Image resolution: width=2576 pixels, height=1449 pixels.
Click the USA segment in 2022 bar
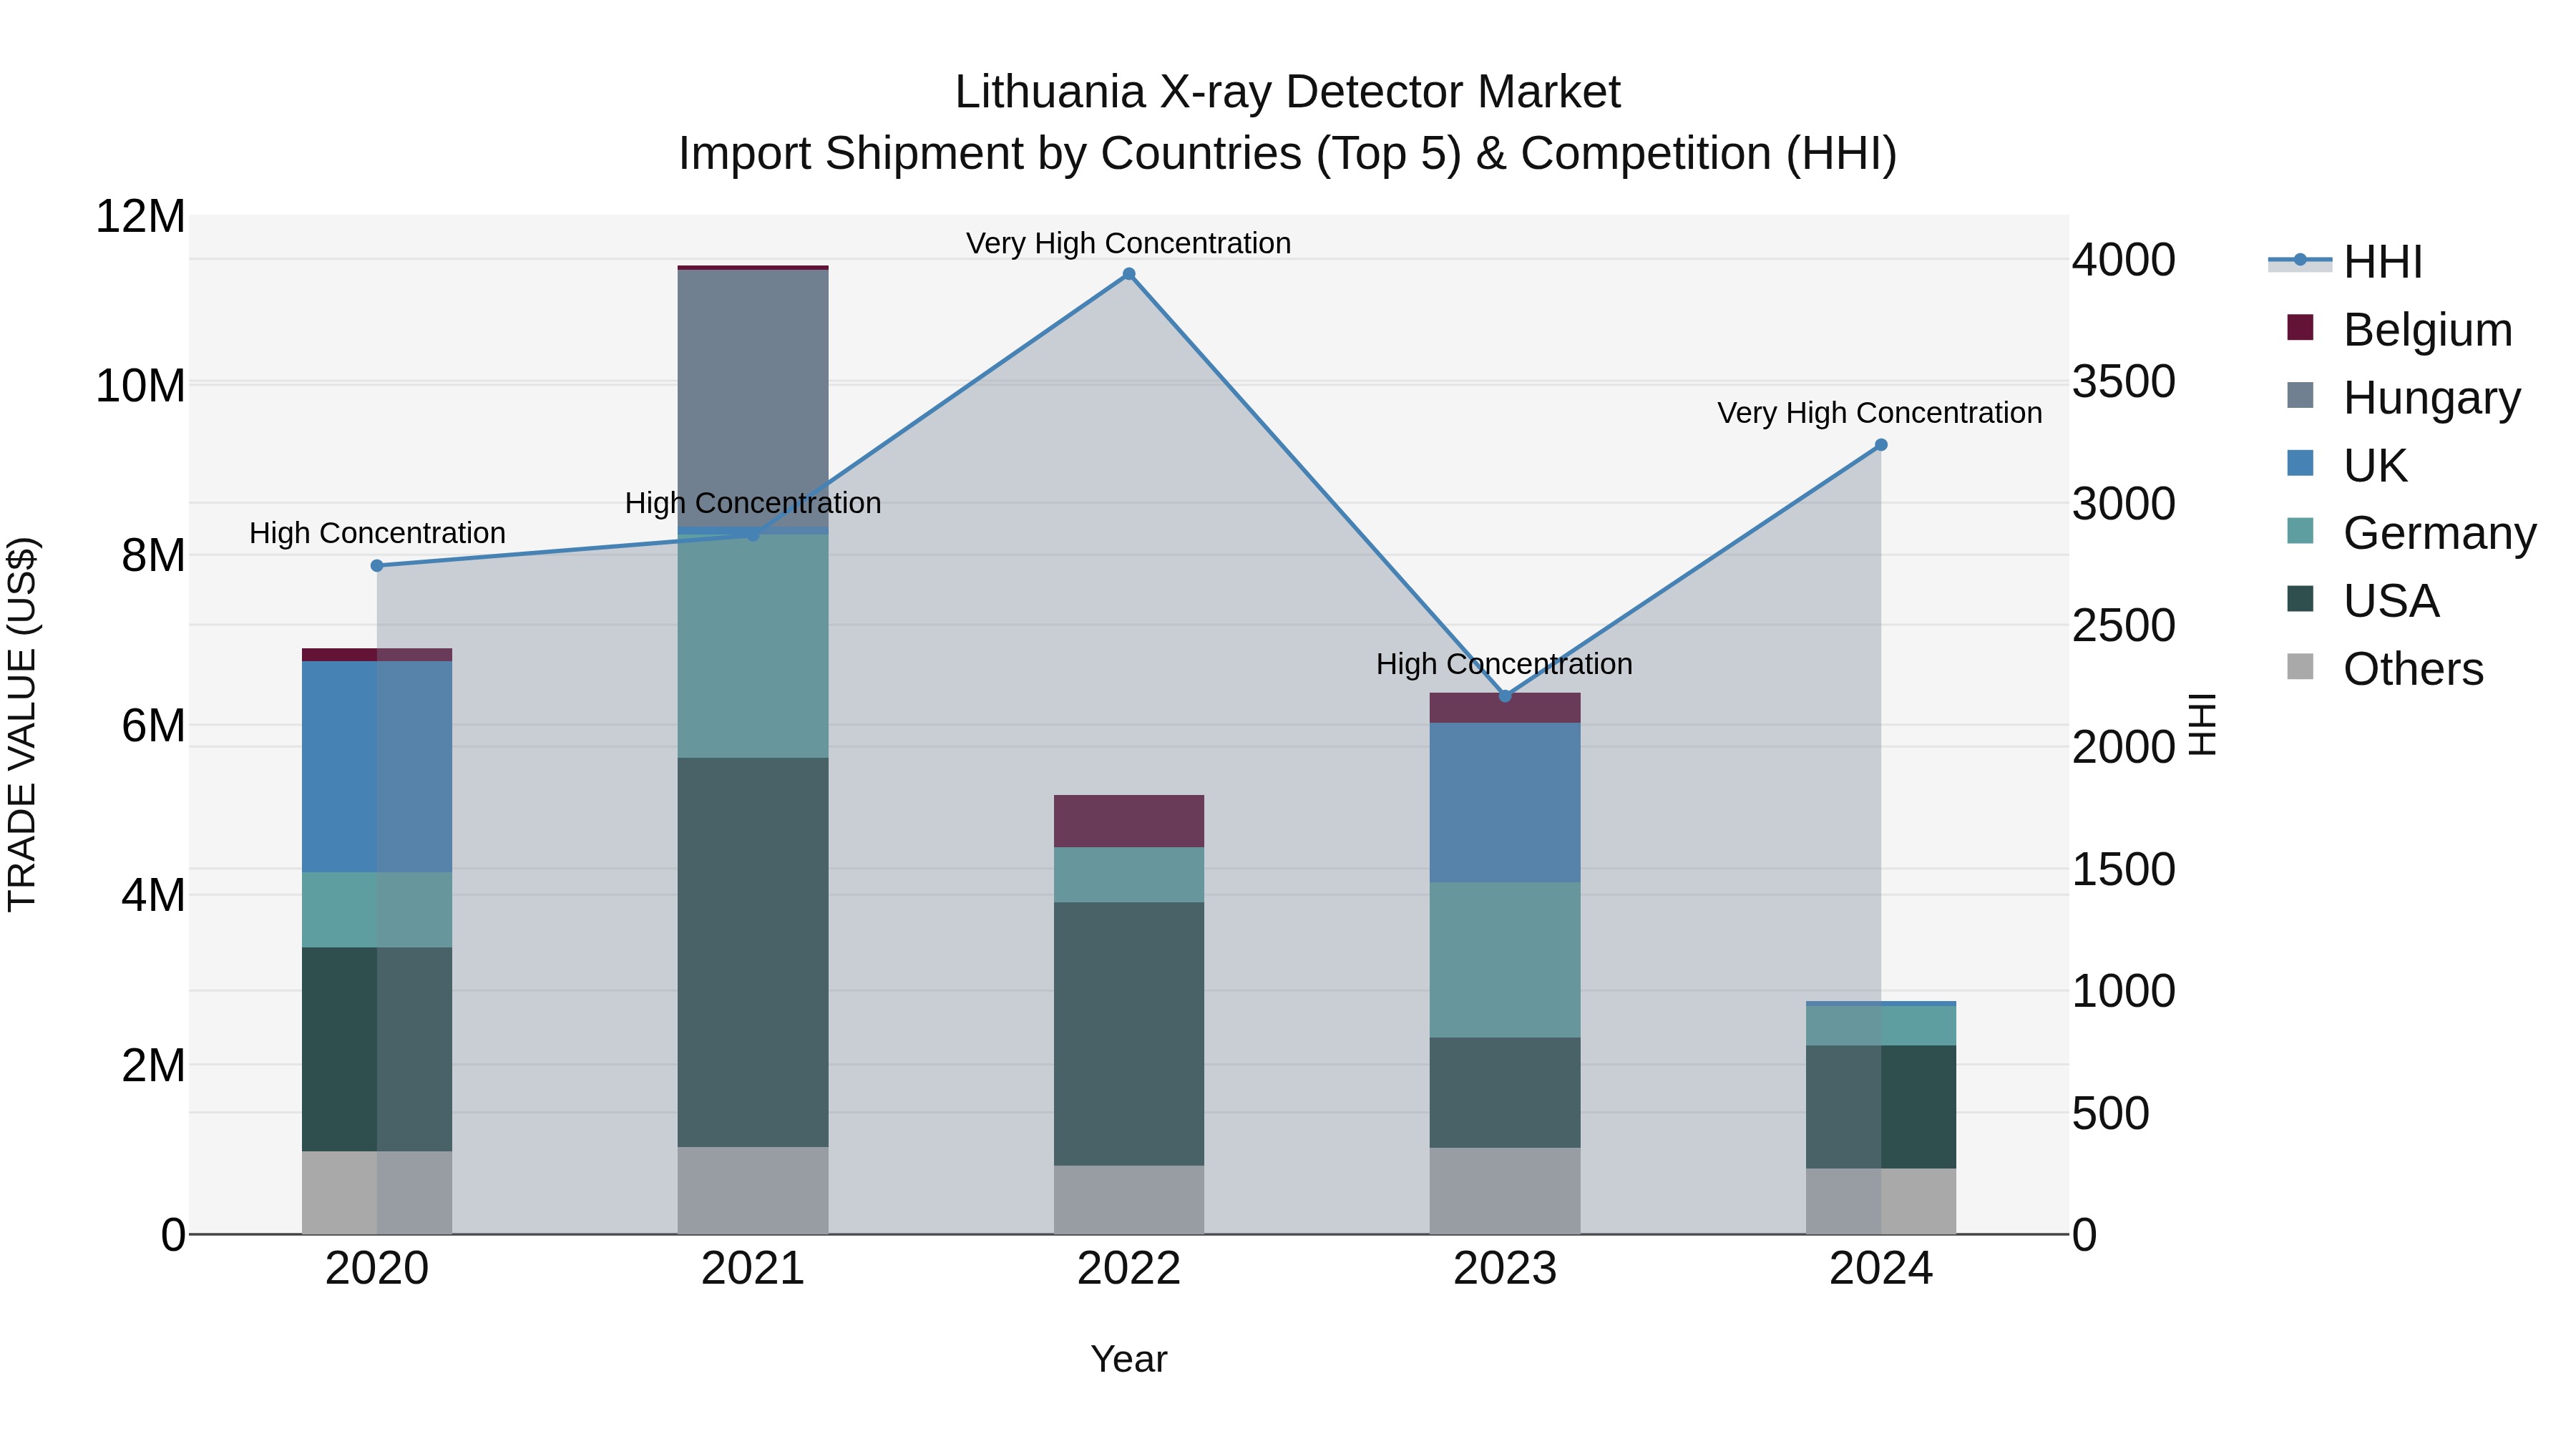1129,1034
